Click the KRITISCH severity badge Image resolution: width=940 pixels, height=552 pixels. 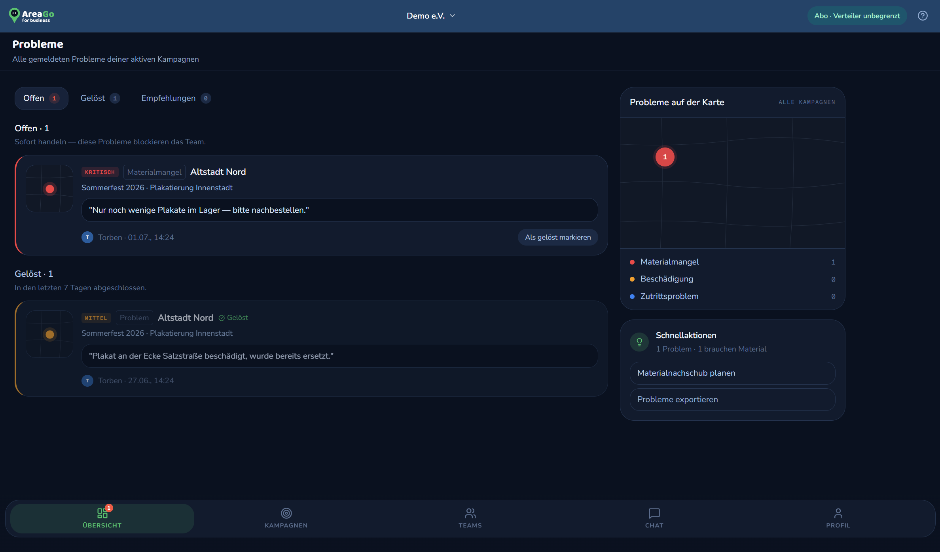[100, 172]
